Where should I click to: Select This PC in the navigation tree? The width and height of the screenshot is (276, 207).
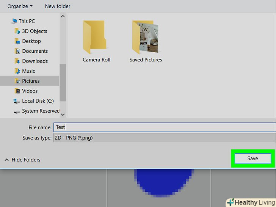pos(27,21)
